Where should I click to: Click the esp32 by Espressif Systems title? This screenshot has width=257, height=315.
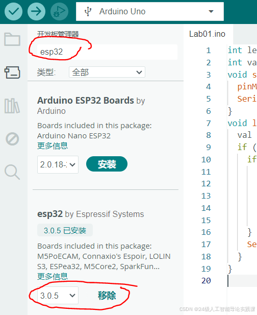(90, 214)
